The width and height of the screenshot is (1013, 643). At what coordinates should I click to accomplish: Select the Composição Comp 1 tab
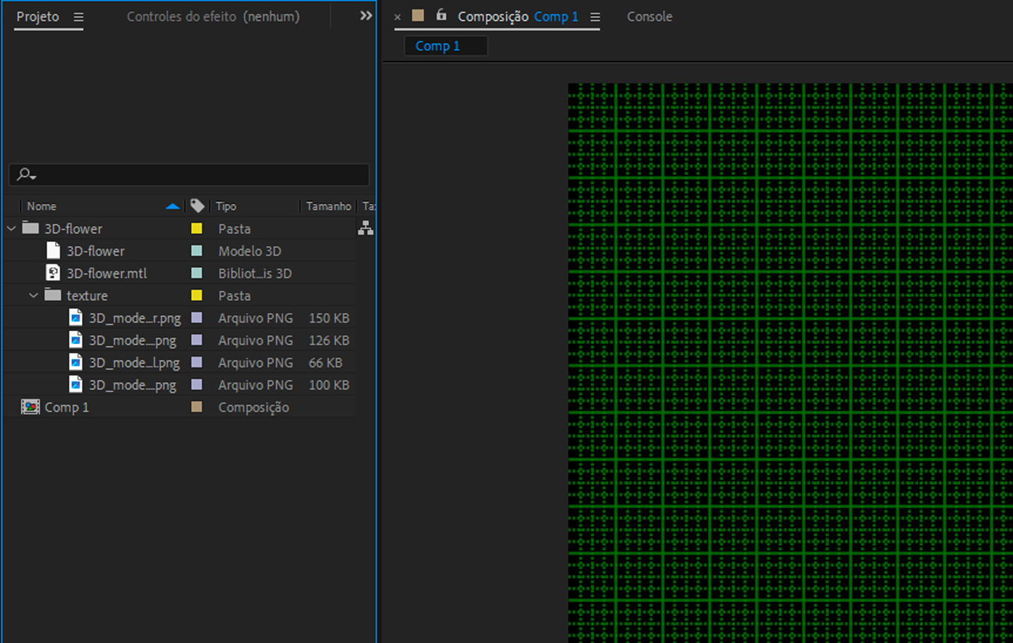click(518, 16)
